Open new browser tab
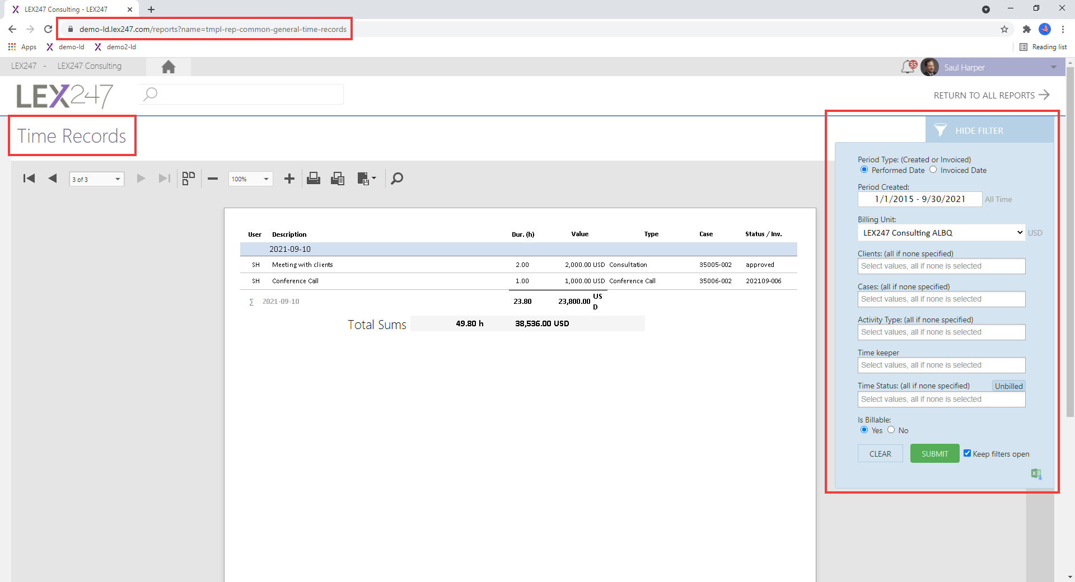 (x=151, y=10)
